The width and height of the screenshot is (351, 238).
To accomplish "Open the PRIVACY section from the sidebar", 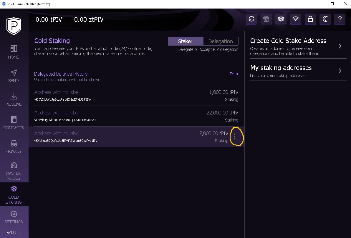I will [x=13, y=146].
